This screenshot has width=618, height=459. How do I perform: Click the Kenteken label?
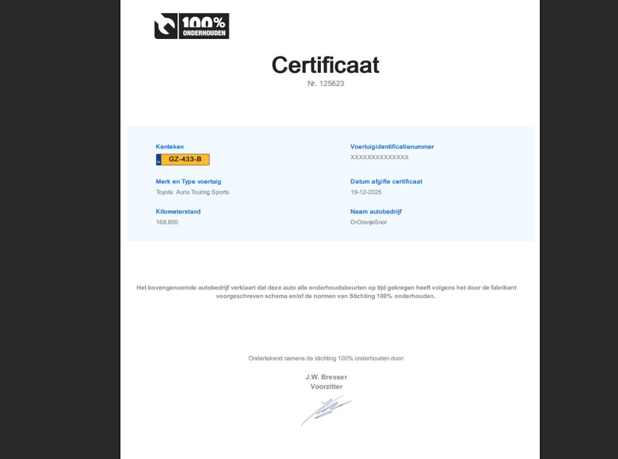pyautogui.click(x=170, y=147)
